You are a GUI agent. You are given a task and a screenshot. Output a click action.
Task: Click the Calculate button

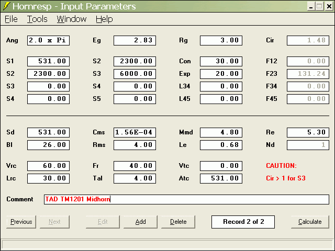[x=310, y=222]
